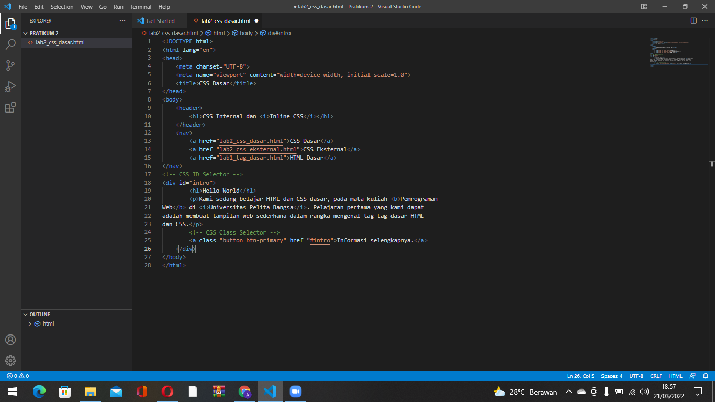This screenshot has width=715, height=402.
Task: Open the volume control in system tray
Action: (x=644, y=392)
